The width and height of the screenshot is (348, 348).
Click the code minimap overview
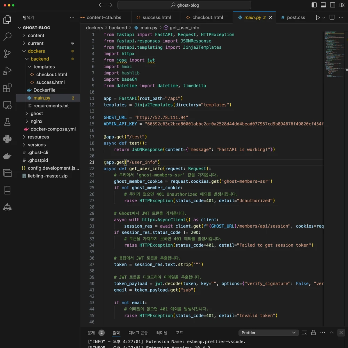coord(334,54)
